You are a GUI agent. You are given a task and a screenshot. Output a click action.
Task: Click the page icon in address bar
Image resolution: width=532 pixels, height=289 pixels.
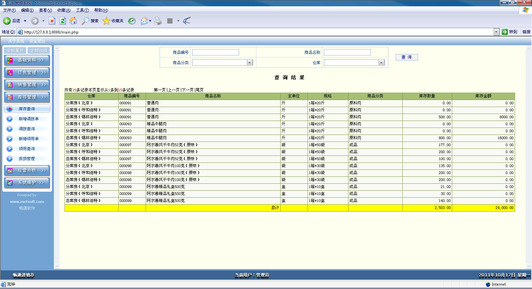[20, 32]
